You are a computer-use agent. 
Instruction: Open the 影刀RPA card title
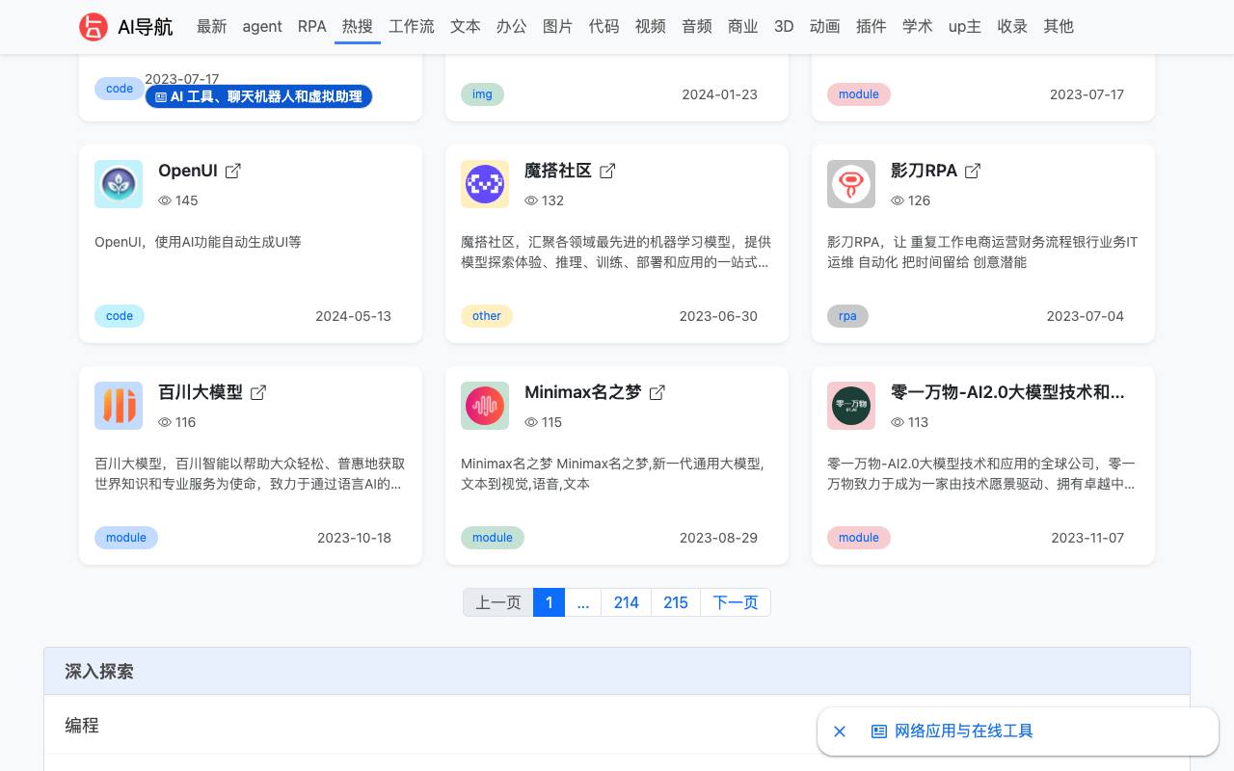(924, 171)
